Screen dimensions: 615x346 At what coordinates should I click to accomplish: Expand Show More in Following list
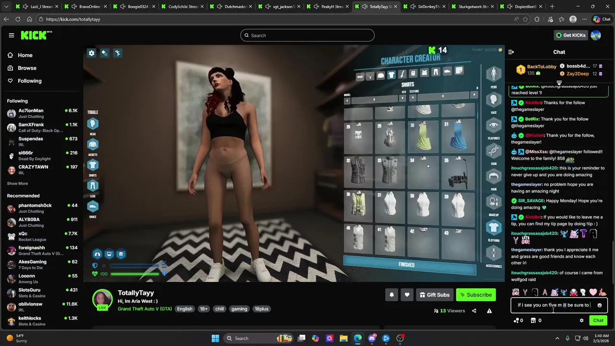(x=17, y=184)
